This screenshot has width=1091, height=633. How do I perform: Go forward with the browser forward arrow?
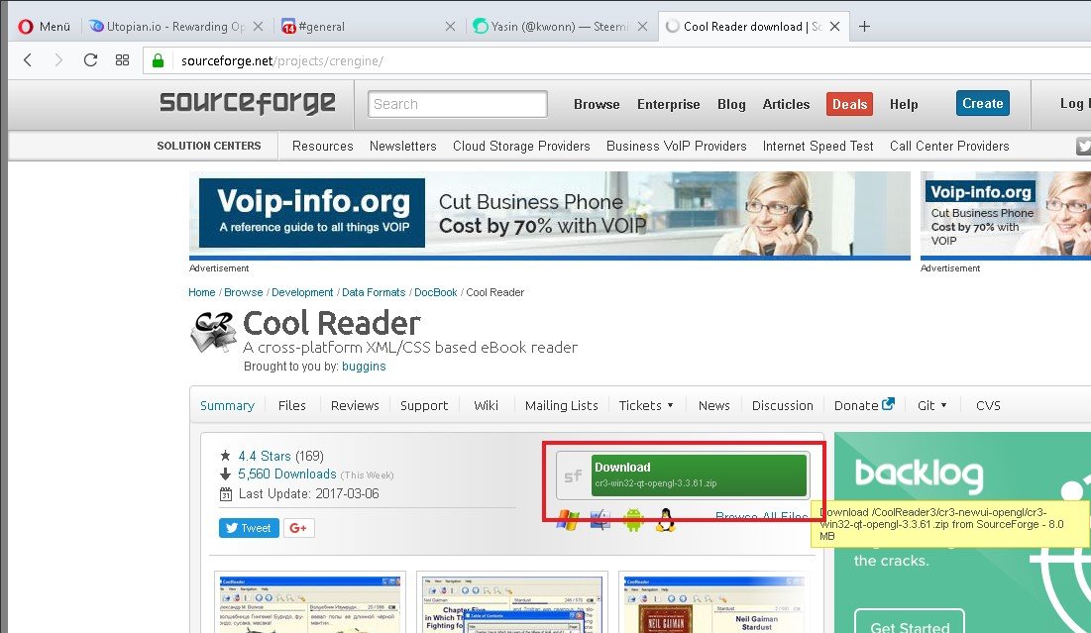point(58,60)
